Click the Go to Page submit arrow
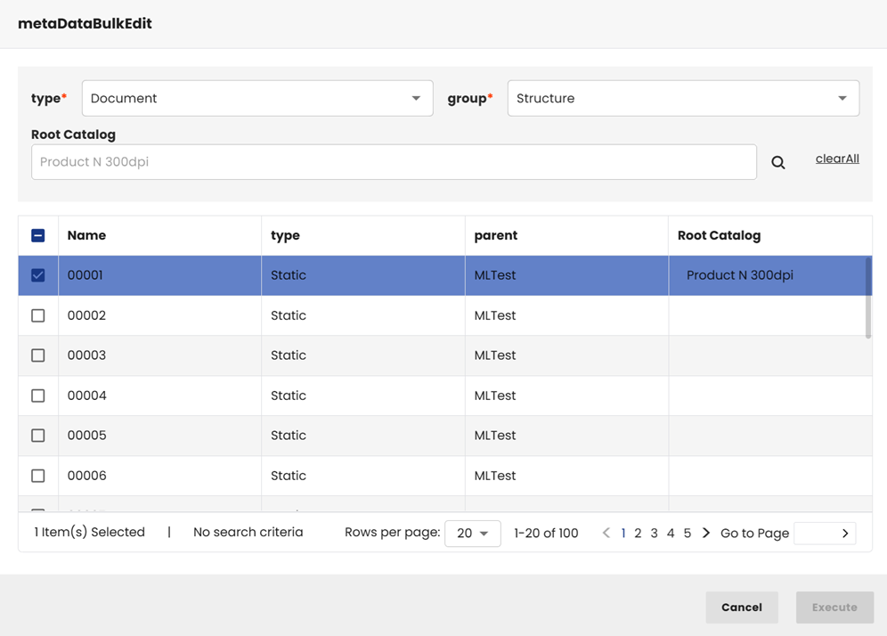Image resolution: width=887 pixels, height=636 pixels. click(845, 534)
